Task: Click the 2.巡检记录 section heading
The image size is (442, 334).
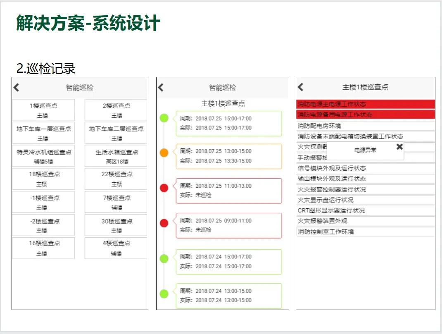Action: tap(46, 68)
